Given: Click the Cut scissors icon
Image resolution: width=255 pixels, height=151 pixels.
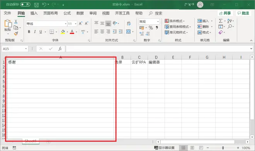Looking at the screenshot, I should (16, 22).
